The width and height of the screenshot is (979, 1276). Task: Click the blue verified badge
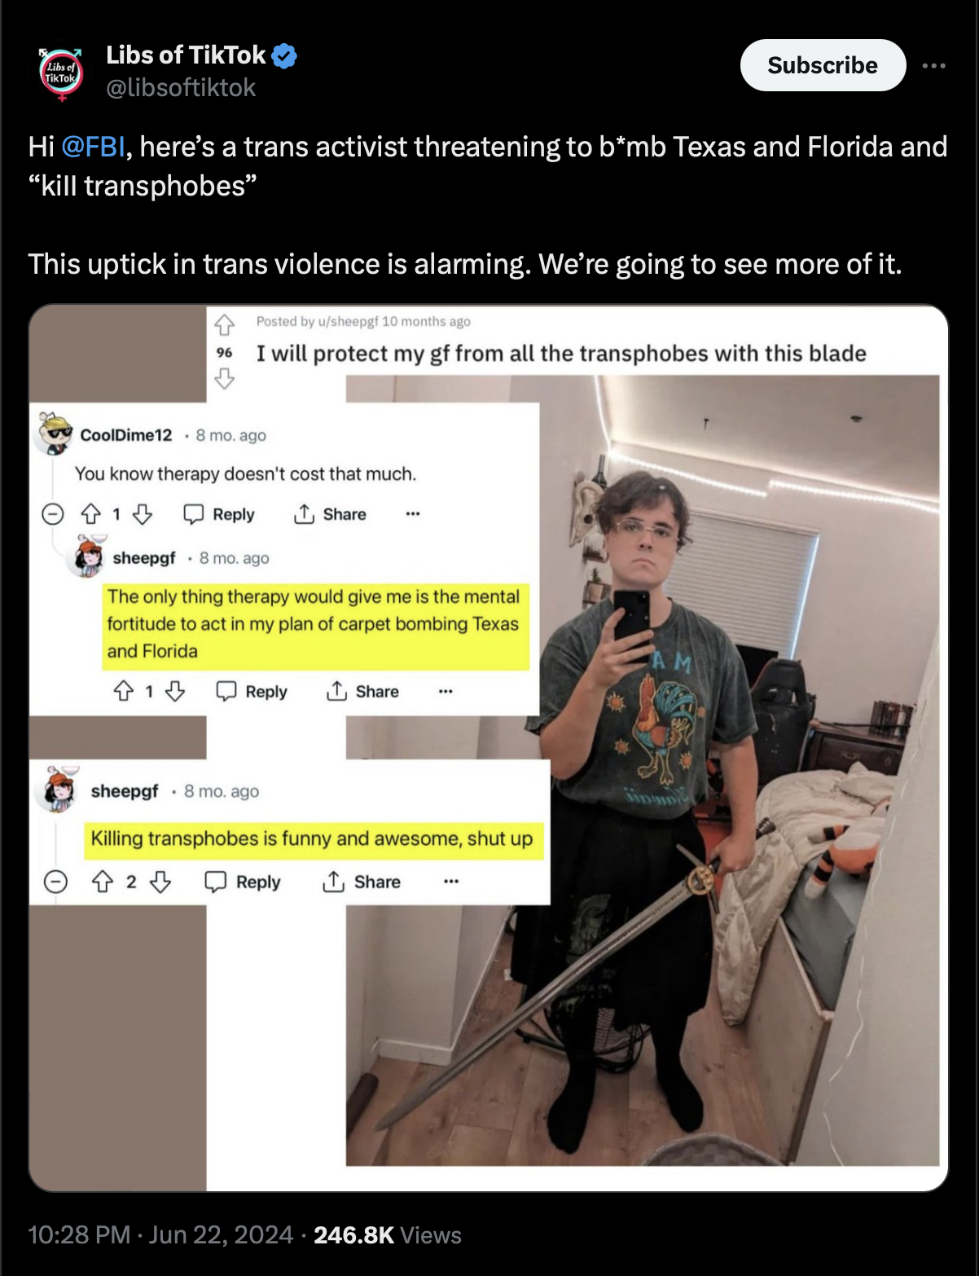coord(284,55)
